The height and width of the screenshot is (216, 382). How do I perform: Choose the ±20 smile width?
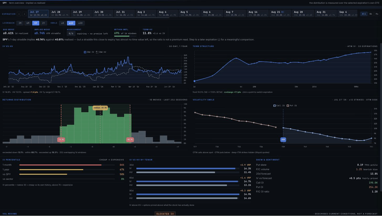tap(80, 23)
